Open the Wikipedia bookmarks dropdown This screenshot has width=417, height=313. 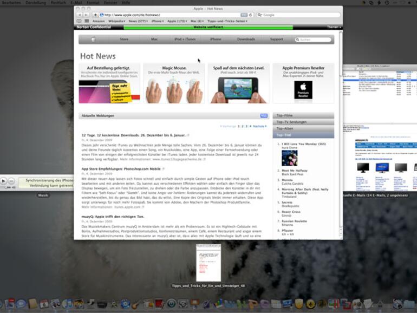pos(117,21)
